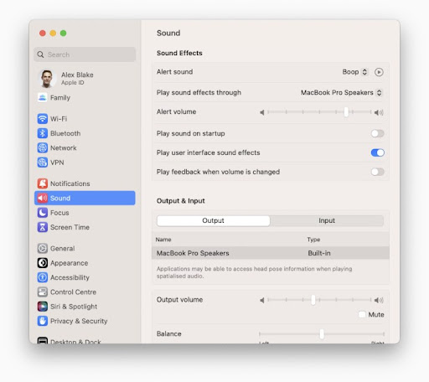The height and width of the screenshot is (382, 429).
Task: Select Screen Time label in sidebar
Action: click(x=70, y=227)
